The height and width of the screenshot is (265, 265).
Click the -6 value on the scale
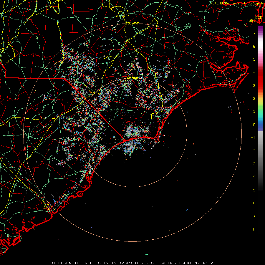[x=253, y=203]
